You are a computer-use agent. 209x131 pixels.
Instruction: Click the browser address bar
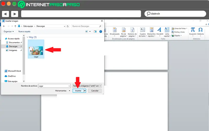click(81, 14)
